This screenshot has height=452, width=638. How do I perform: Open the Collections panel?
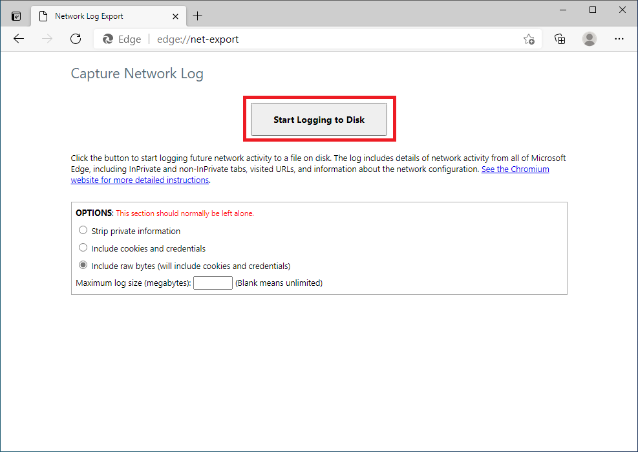click(560, 39)
